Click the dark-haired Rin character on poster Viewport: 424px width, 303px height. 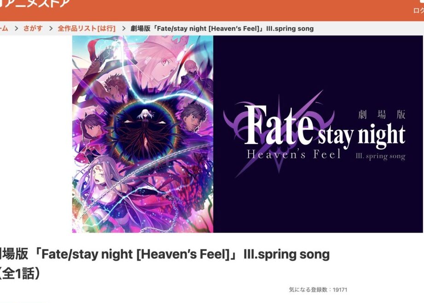point(93,130)
